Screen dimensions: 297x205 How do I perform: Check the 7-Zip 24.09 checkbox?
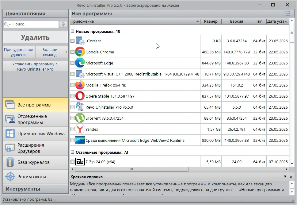click(x=72, y=161)
